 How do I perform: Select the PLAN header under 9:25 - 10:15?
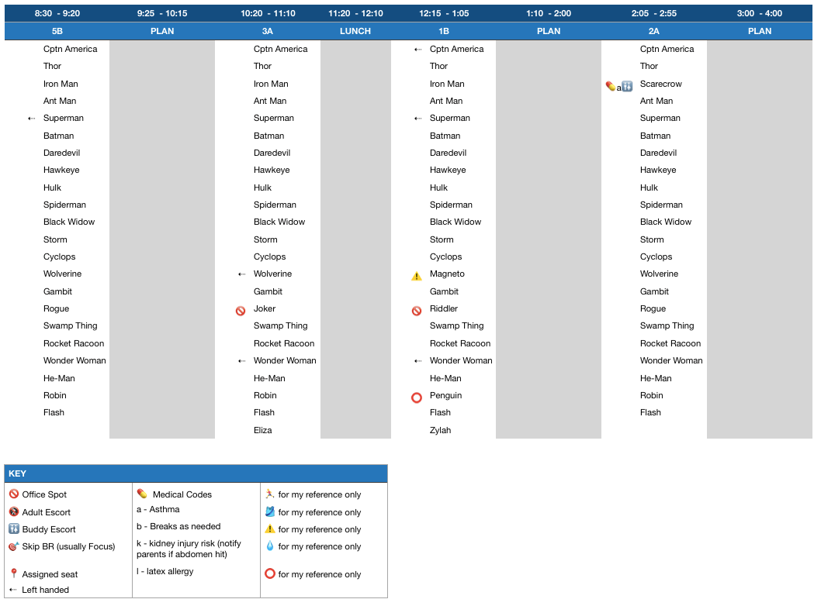coord(162,31)
